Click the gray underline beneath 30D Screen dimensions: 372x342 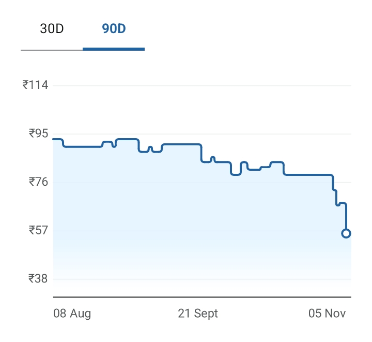[x=52, y=50]
